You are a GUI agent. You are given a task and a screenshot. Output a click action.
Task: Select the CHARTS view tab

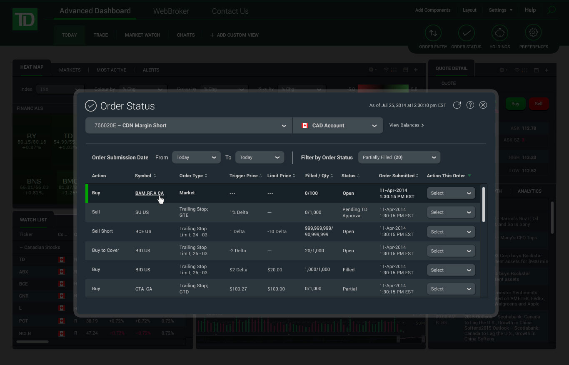(x=186, y=35)
